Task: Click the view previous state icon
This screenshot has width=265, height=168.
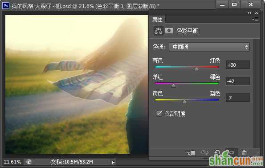Action: click(x=204, y=153)
